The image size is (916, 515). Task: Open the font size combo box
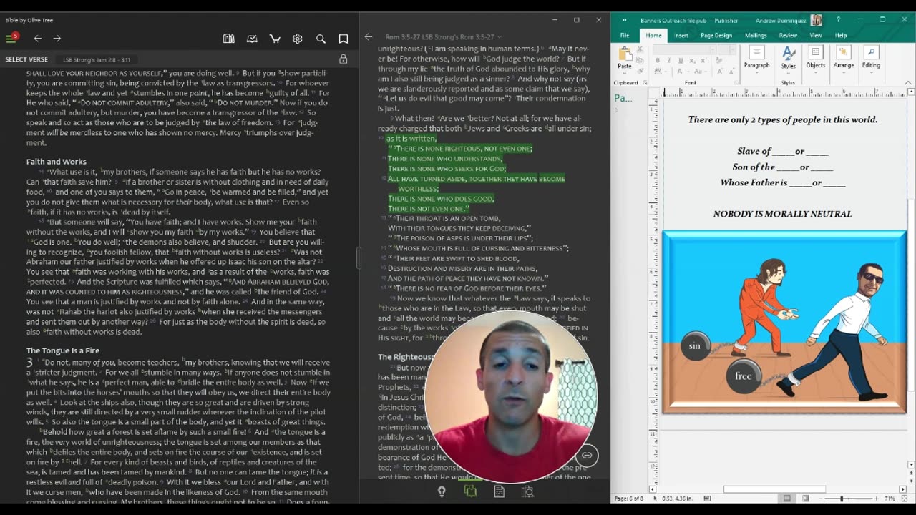pos(727,49)
